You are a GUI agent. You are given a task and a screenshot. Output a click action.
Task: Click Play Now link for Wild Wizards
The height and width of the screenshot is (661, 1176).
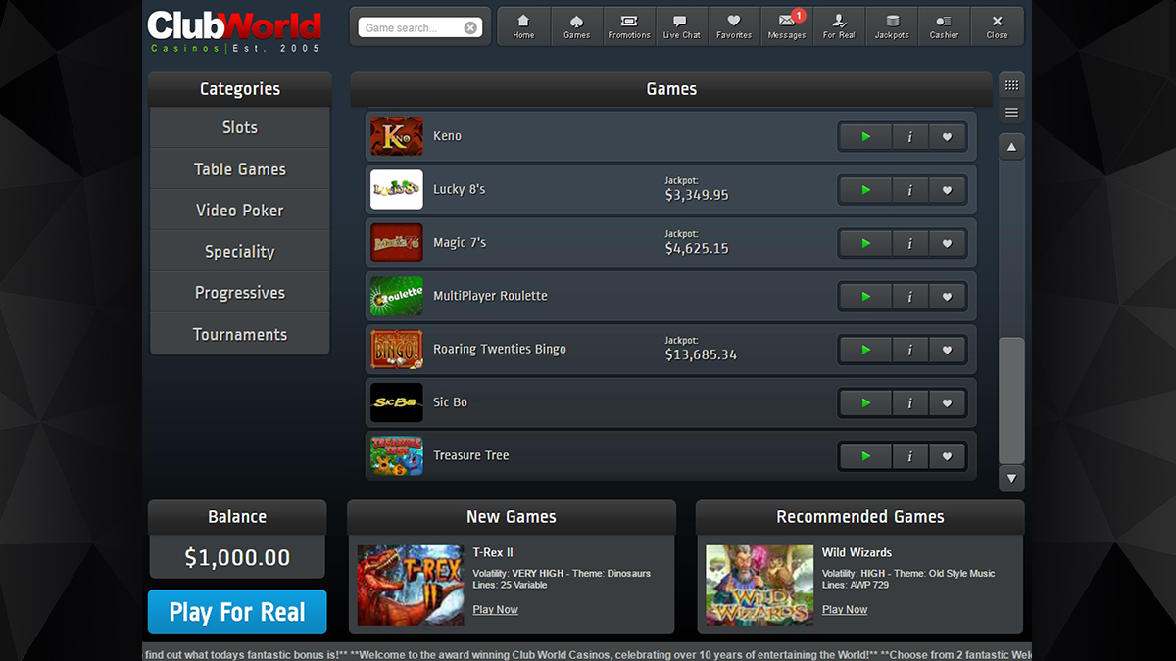click(845, 610)
